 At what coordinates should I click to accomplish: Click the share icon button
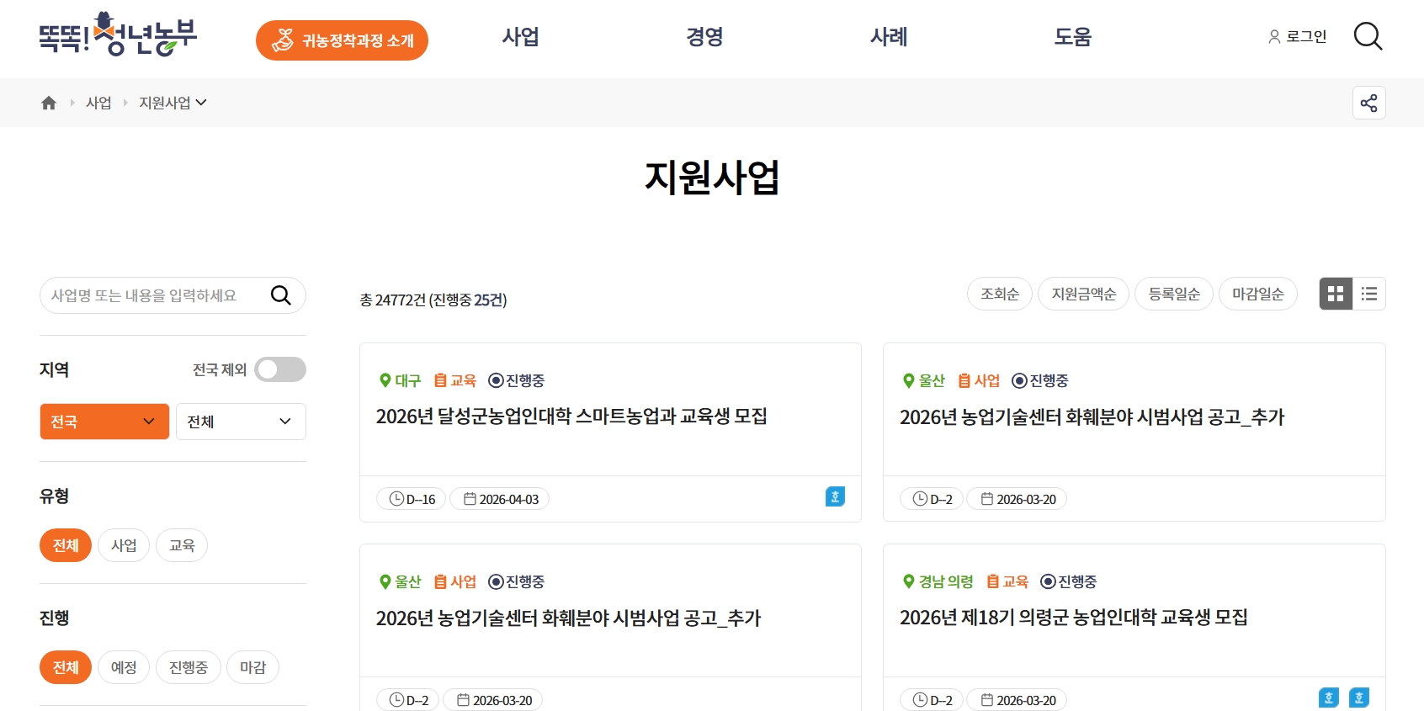tap(1369, 103)
